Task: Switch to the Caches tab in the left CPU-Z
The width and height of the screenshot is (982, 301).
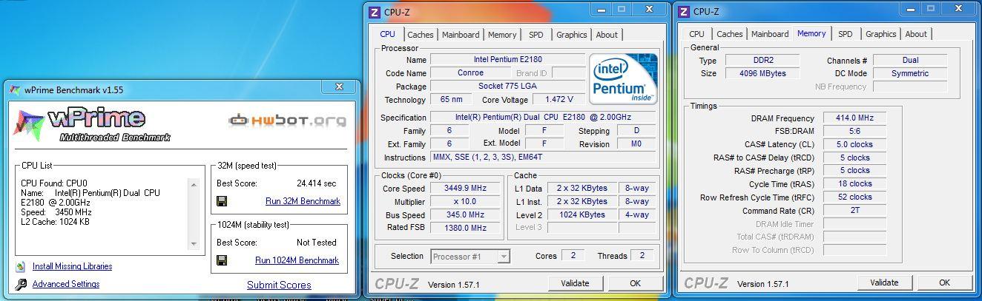Action: [x=421, y=35]
